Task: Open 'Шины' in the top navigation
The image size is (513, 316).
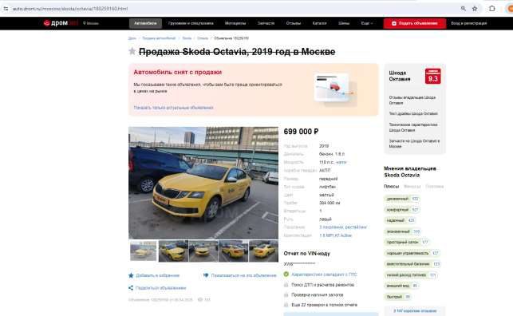Action: tap(344, 23)
